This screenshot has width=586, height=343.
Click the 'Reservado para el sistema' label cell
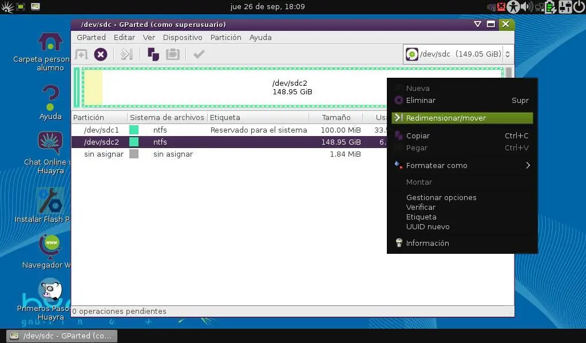click(259, 130)
